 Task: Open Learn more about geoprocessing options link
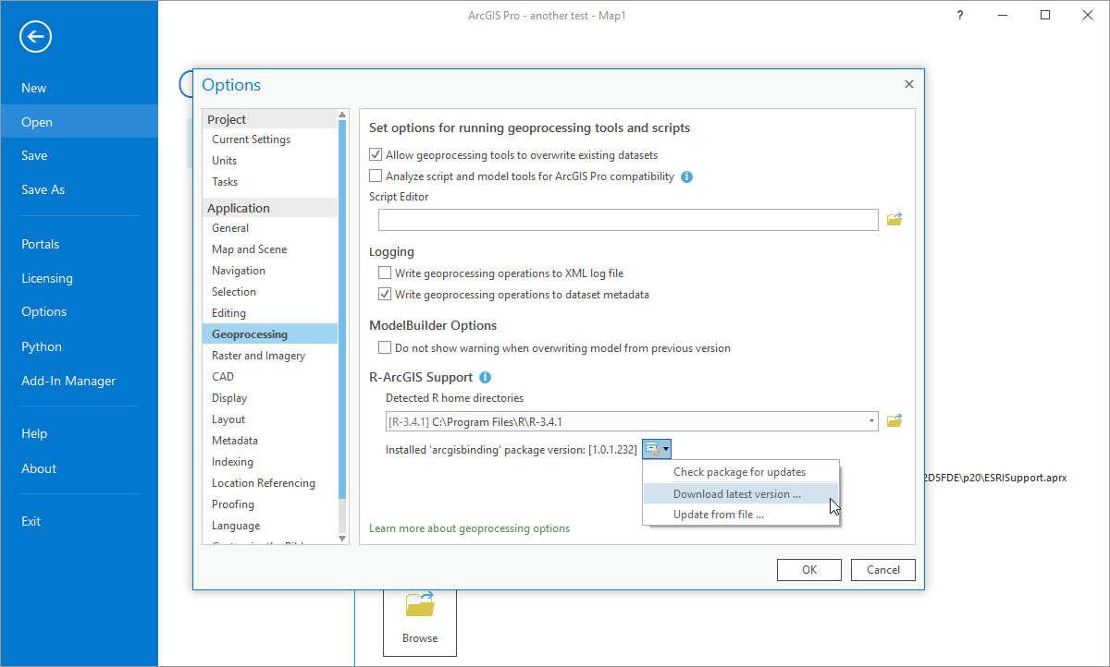tap(469, 528)
